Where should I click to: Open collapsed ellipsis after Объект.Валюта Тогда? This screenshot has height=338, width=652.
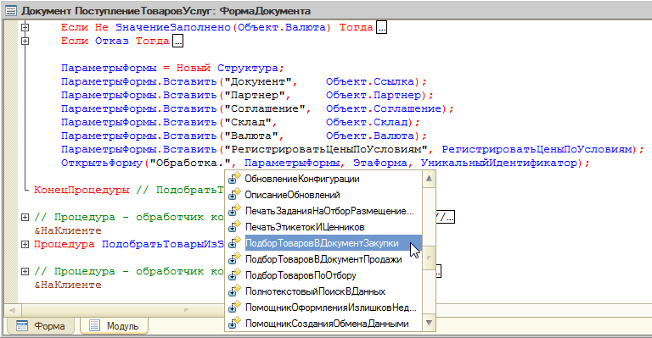point(381,28)
